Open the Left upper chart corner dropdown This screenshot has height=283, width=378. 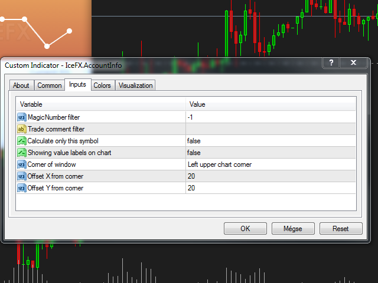click(271, 164)
